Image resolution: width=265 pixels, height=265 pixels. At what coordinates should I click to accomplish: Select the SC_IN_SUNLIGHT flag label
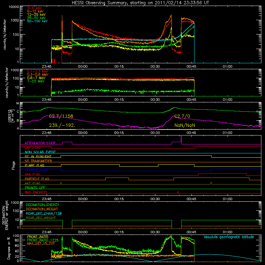pos(38,156)
